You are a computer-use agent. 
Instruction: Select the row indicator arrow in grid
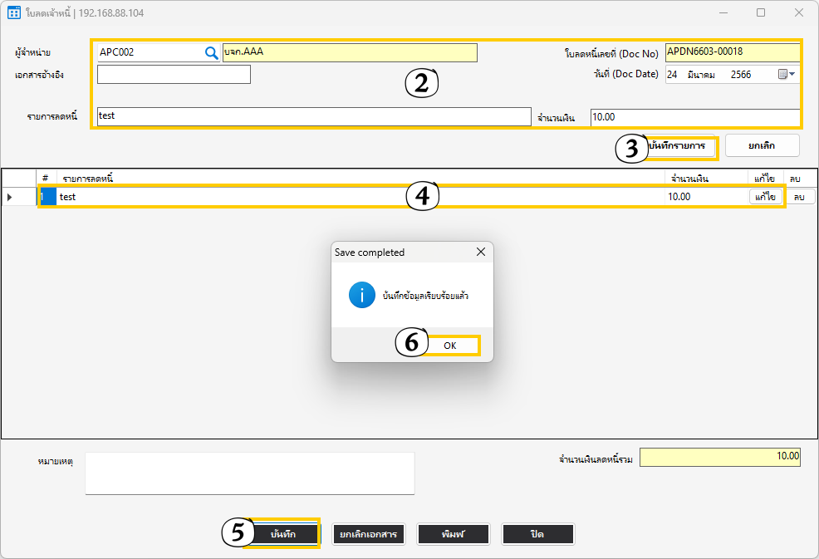[x=10, y=197]
